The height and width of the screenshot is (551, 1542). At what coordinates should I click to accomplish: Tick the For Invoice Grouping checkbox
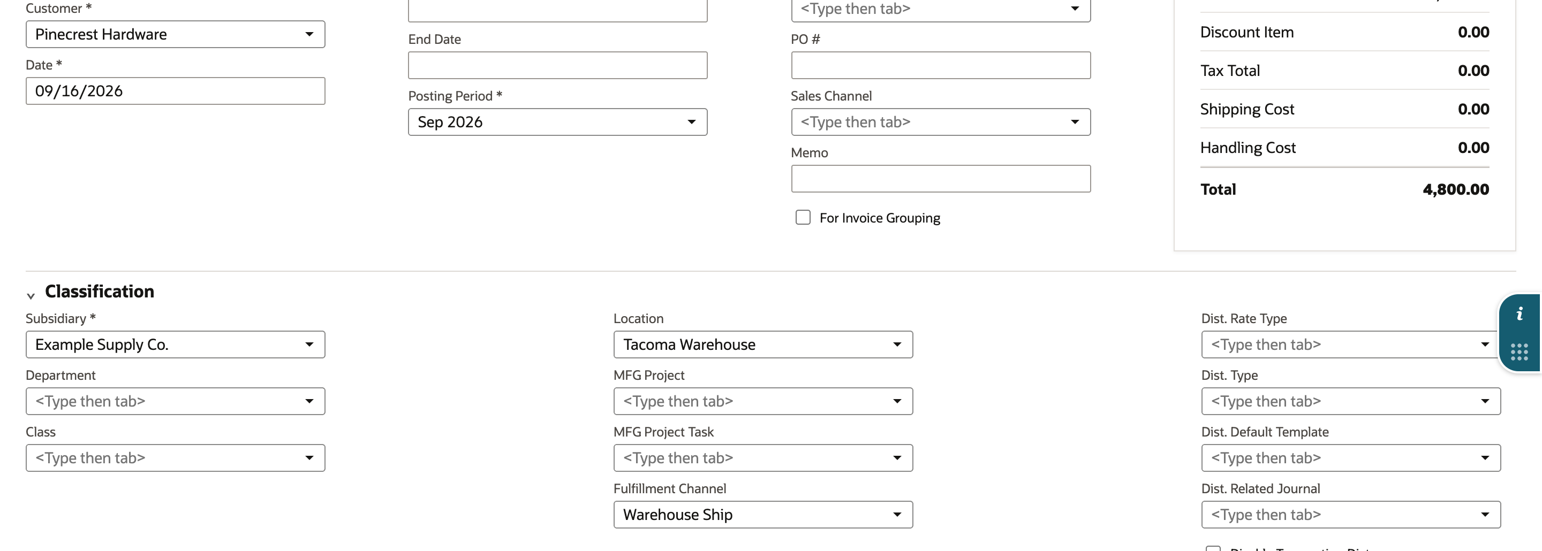click(x=803, y=217)
